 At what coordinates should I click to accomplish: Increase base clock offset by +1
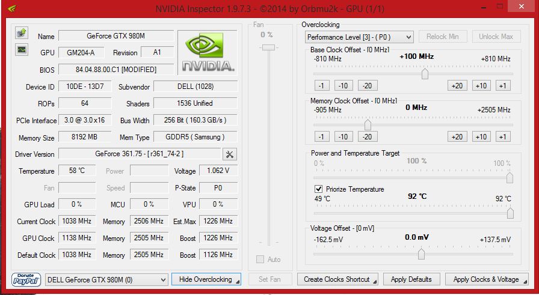click(x=503, y=85)
